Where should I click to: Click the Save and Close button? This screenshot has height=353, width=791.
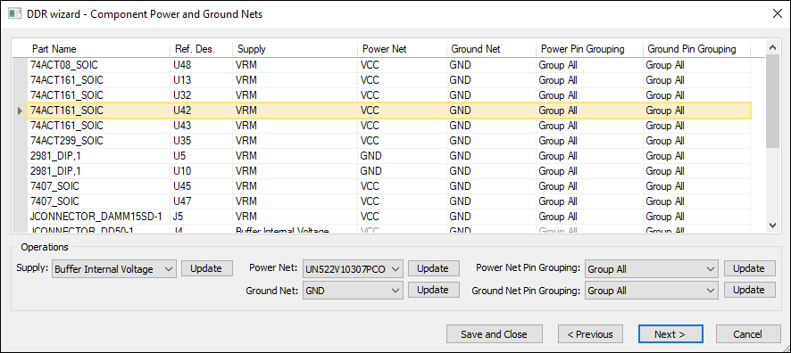point(495,334)
